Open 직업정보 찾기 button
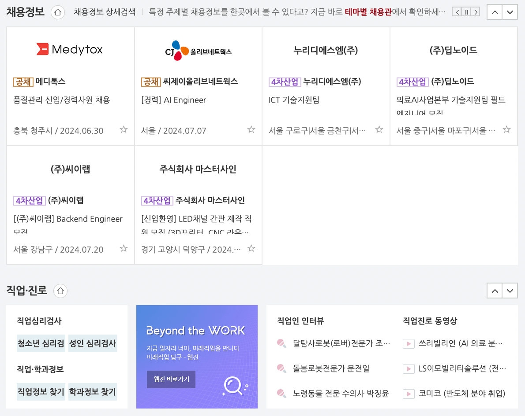 [x=41, y=392]
